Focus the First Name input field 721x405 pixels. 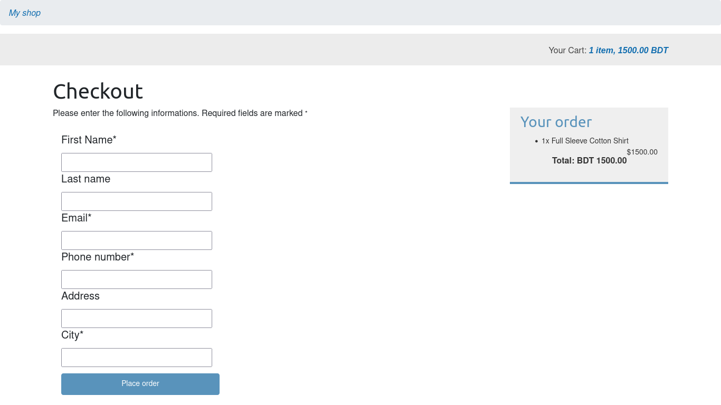click(x=137, y=162)
